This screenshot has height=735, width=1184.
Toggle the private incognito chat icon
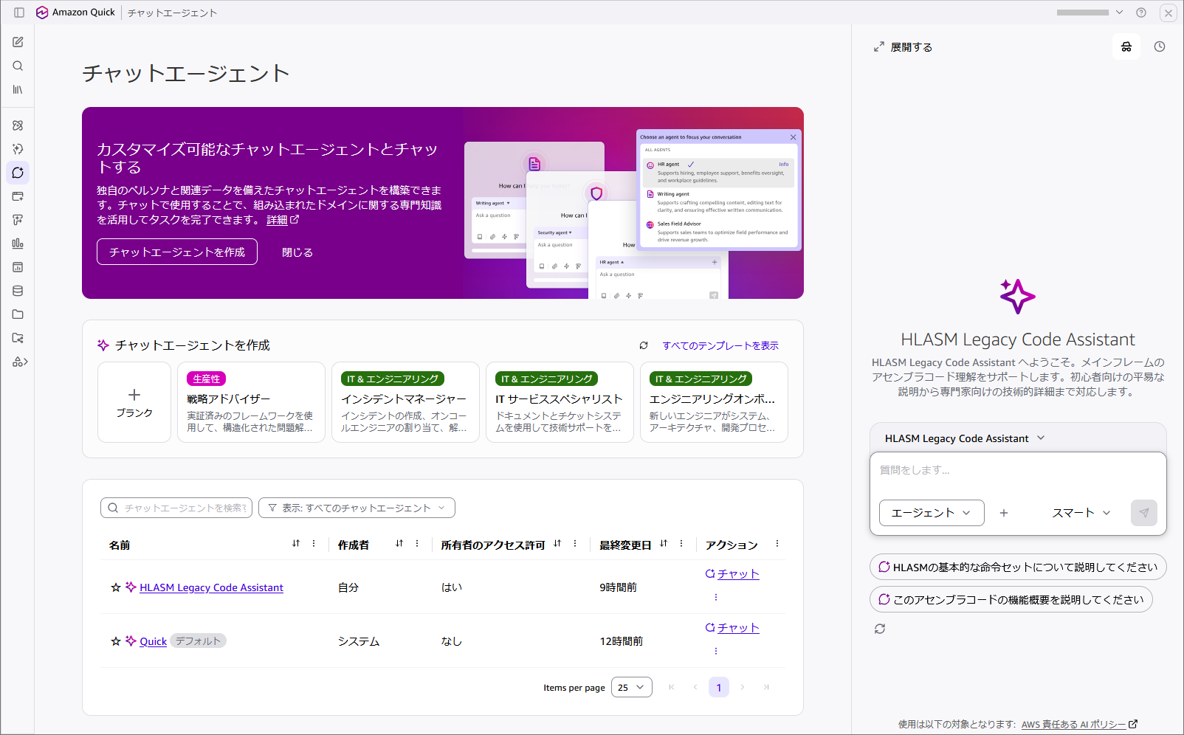pyautogui.click(x=1126, y=46)
